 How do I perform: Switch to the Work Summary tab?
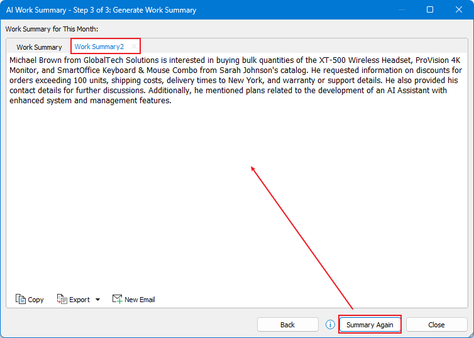pyautogui.click(x=39, y=47)
